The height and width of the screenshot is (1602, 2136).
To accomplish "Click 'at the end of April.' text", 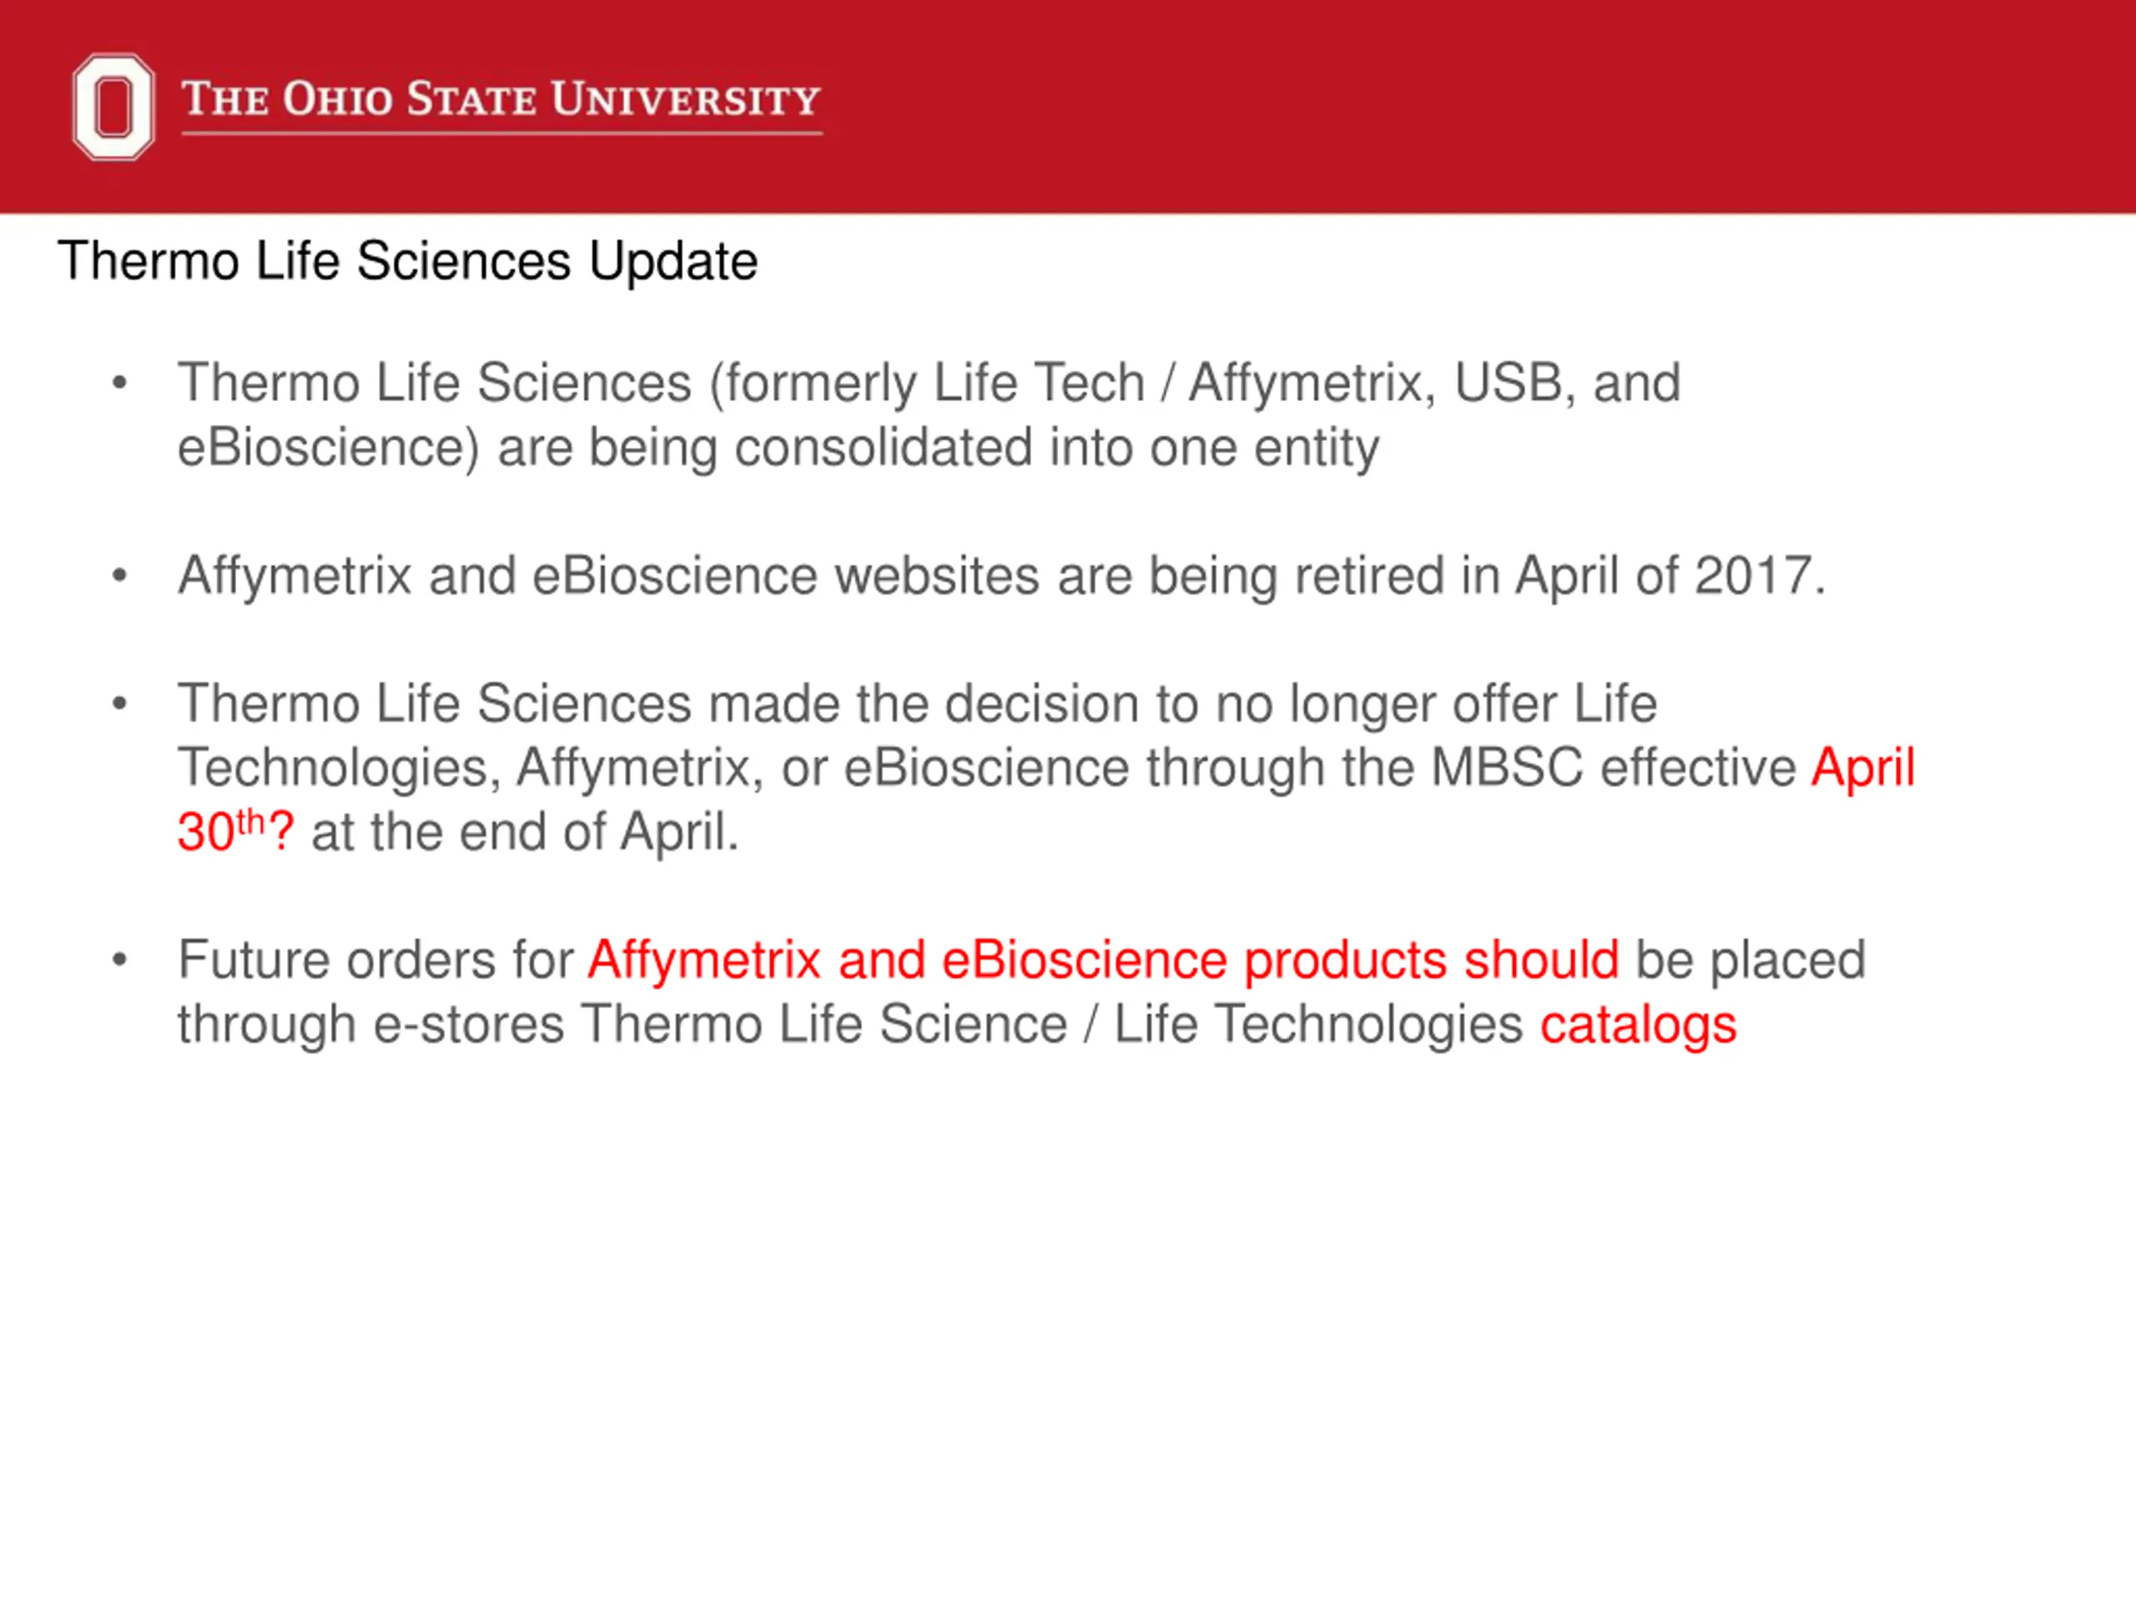I will click(526, 833).
